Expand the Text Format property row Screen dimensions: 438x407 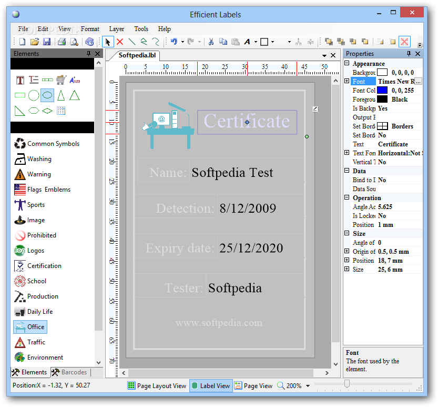tap(347, 153)
